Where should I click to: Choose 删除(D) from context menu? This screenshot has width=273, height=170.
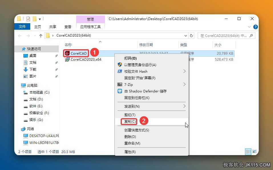tap(151, 137)
